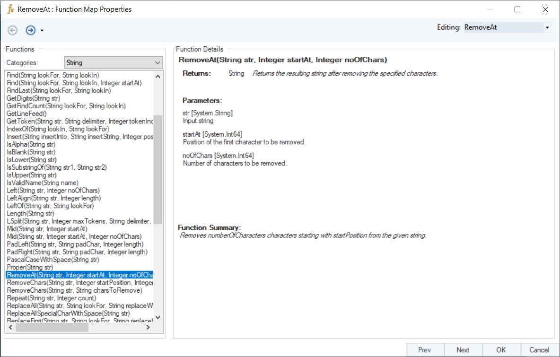Choose Length(String str) from the list
This screenshot has width=560, height=357.
click(30, 214)
